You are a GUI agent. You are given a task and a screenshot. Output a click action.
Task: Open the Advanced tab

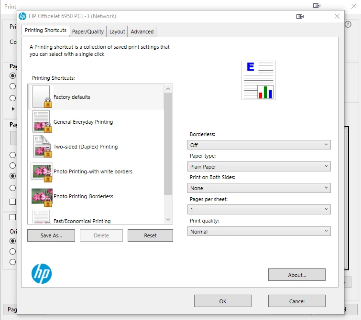coord(142,32)
